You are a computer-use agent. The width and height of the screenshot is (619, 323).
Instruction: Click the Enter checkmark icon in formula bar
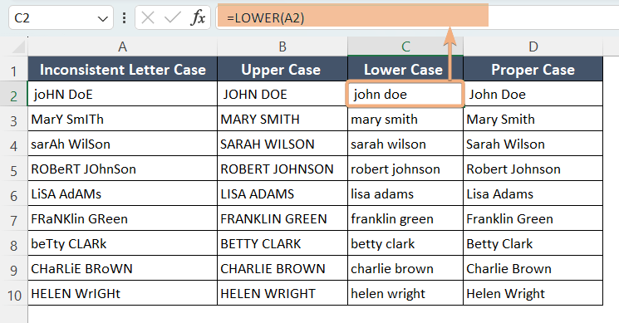tap(173, 17)
